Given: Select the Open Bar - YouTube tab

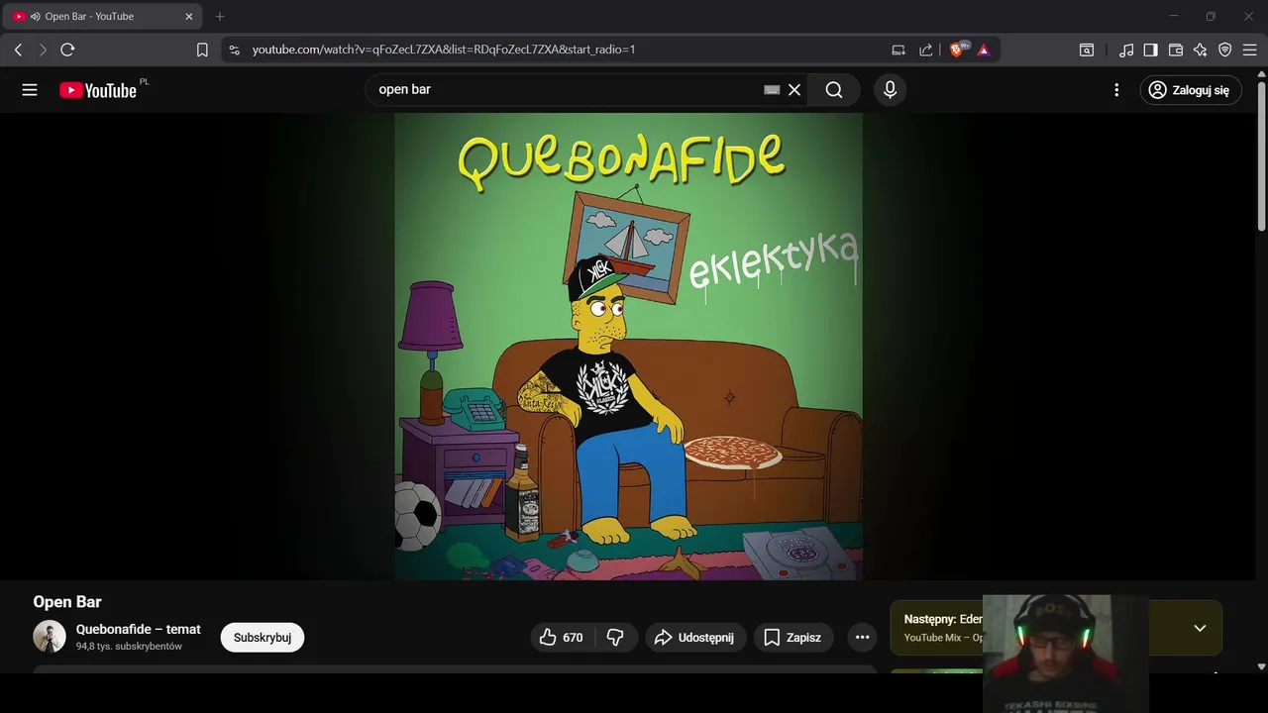Looking at the screenshot, I should coord(103,17).
